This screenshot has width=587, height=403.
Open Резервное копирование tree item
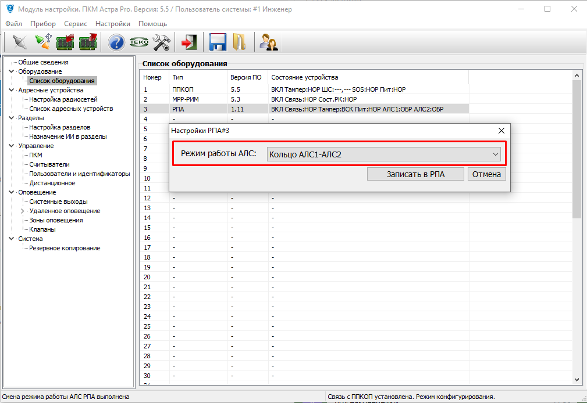tap(65, 248)
